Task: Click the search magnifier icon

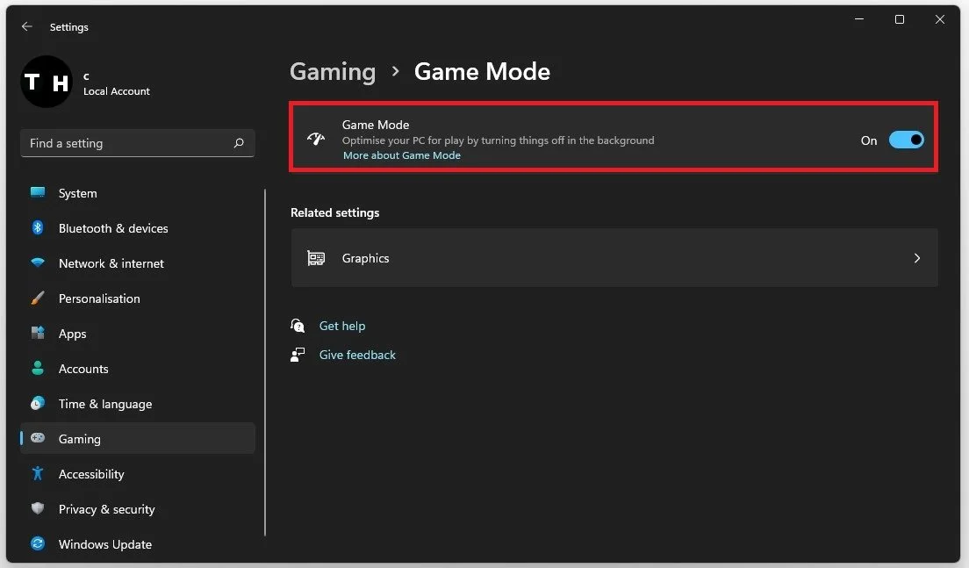Action: point(239,143)
